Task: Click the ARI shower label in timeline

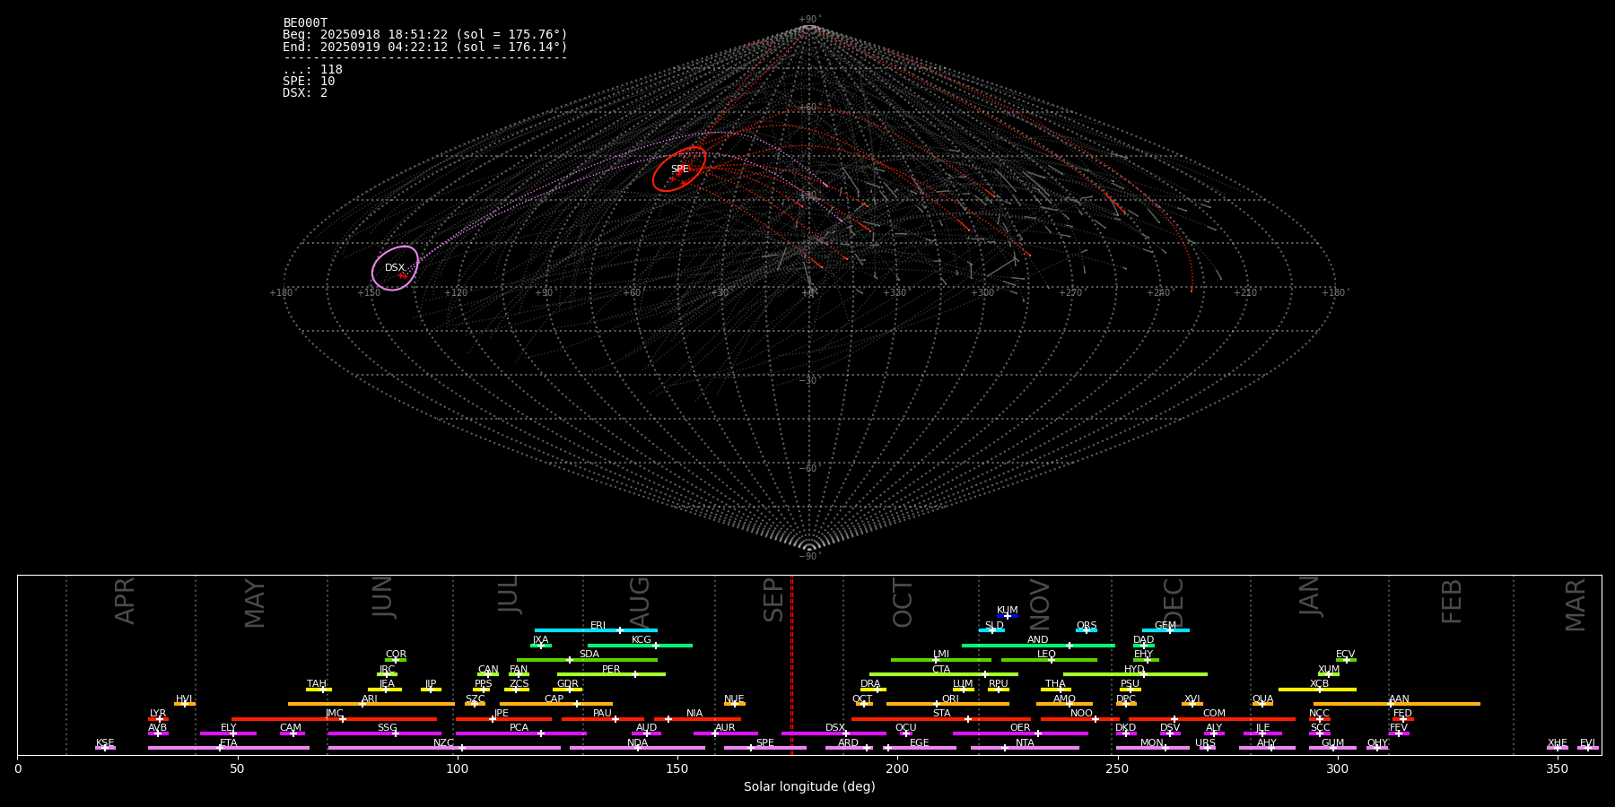Action: [x=370, y=699]
